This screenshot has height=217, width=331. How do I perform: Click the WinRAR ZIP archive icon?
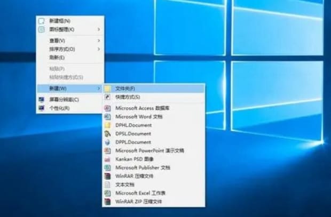[107, 202]
